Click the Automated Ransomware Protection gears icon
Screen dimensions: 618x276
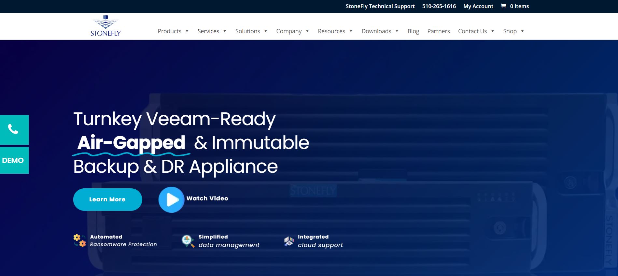click(80, 240)
